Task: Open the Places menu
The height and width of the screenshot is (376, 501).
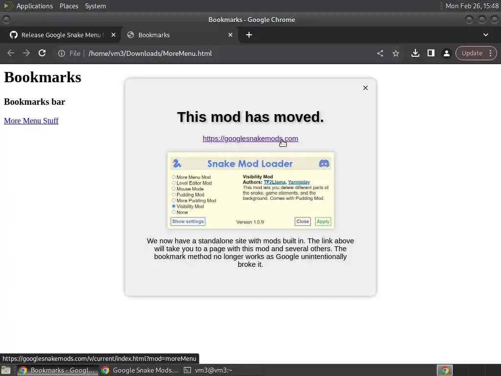Action: click(x=68, y=6)
